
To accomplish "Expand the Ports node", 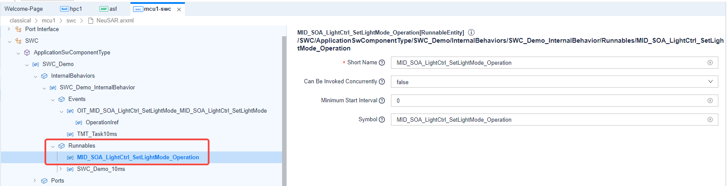I will (x=35, y=181).
